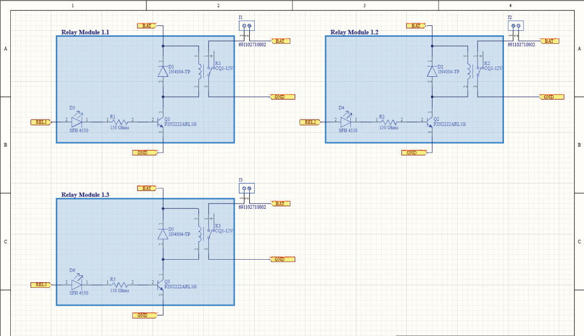Select connector J2 terminal block symbol
Viewport: 584px width, 336px height.
(x=516, y=25)
